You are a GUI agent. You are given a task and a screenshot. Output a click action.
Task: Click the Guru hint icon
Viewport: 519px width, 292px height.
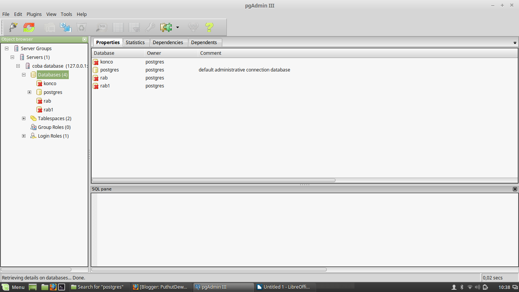(193, 27)
